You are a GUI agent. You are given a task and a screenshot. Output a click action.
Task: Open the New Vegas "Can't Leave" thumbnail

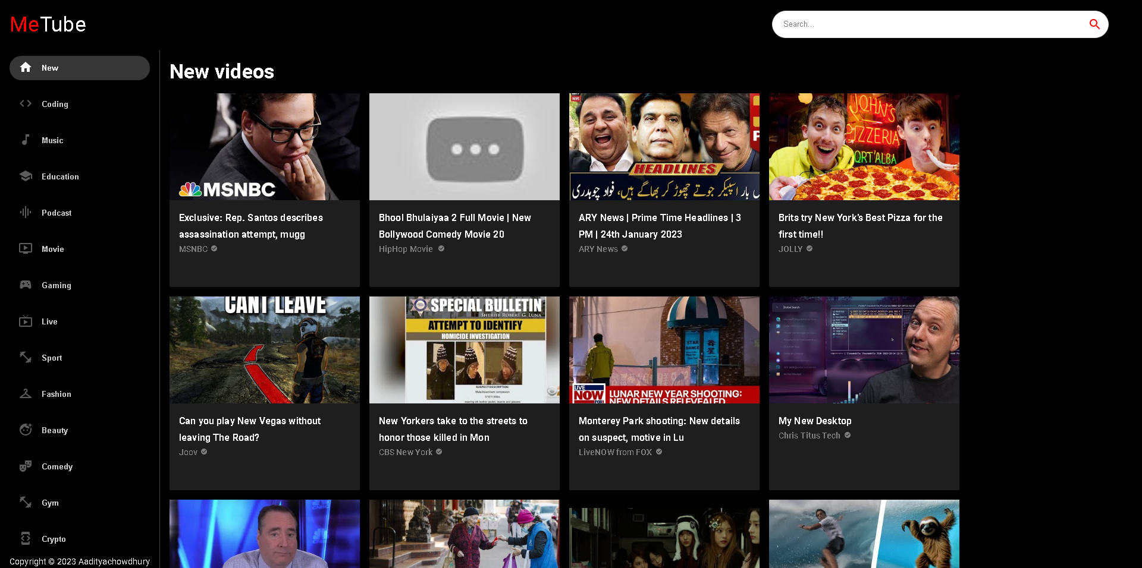(265, 350)
